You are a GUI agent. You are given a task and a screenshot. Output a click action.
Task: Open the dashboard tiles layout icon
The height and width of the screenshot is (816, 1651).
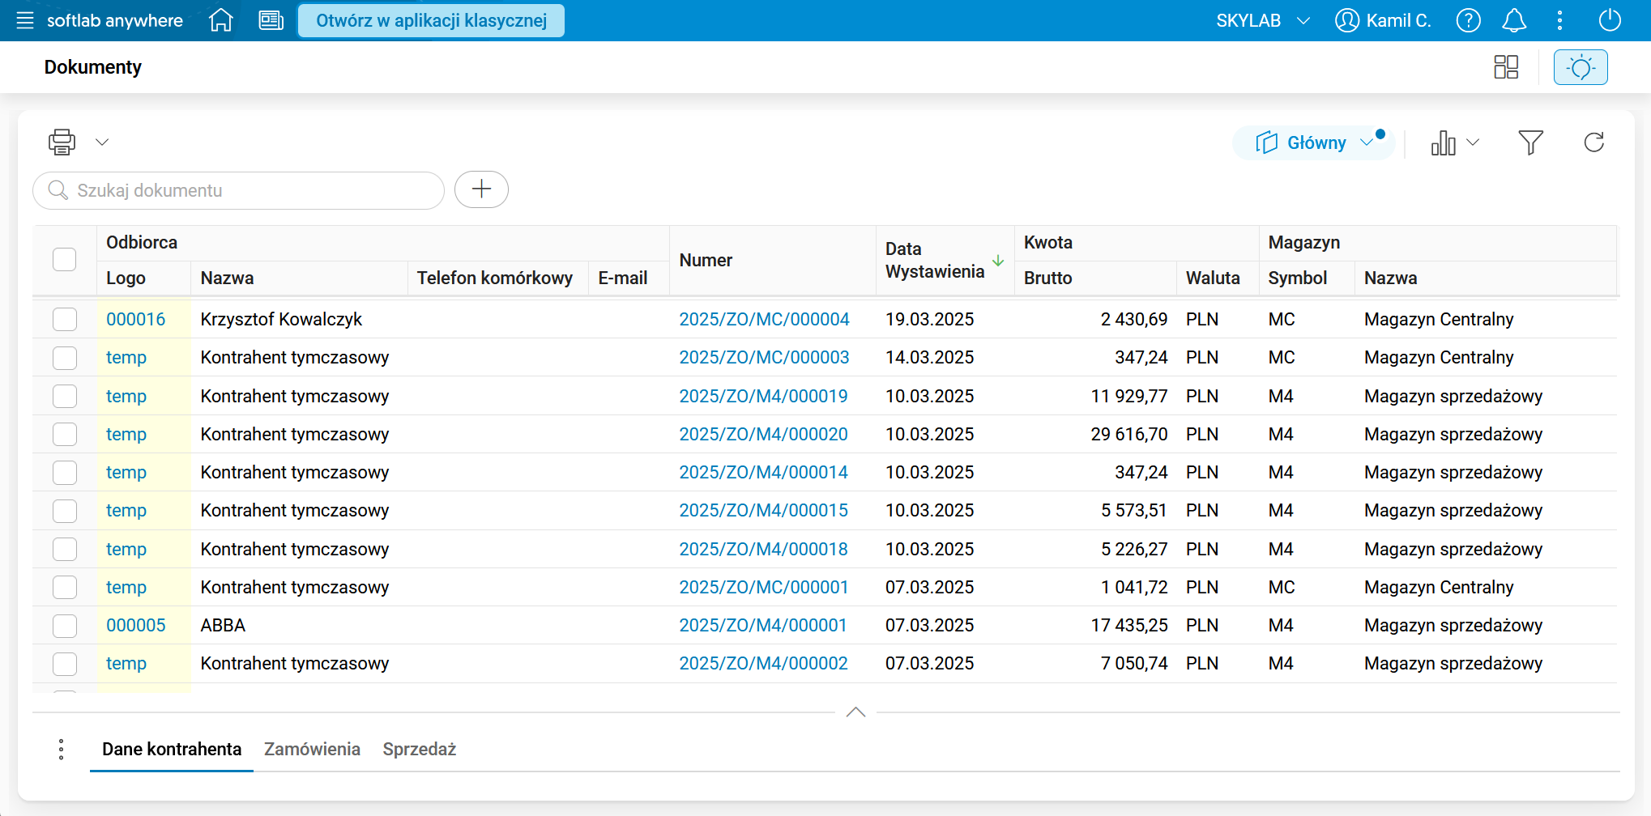(x=1505, y=67)
